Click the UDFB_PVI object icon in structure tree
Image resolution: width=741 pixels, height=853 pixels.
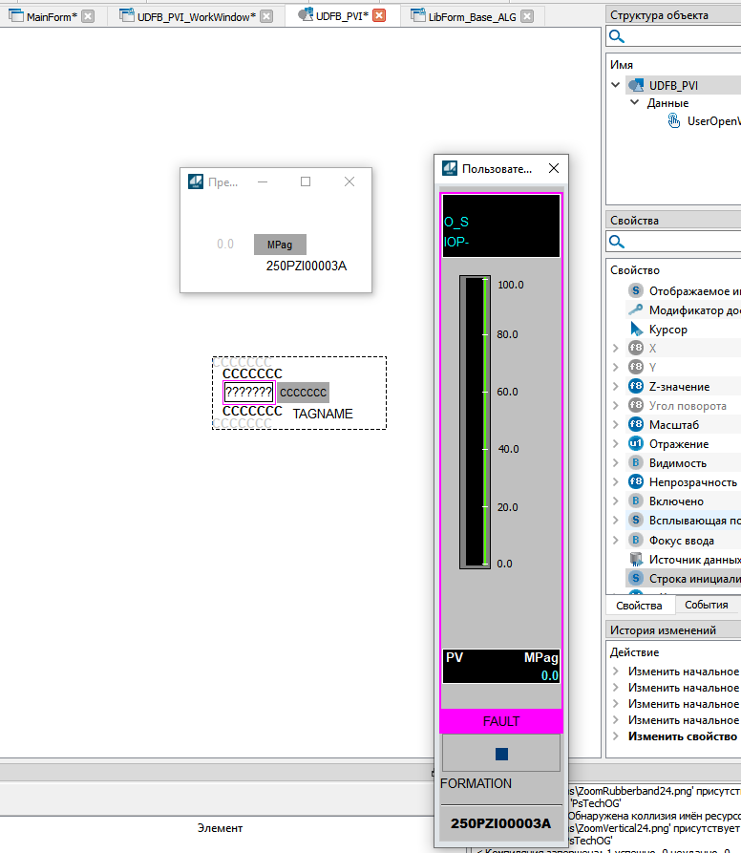coord(635,85)
